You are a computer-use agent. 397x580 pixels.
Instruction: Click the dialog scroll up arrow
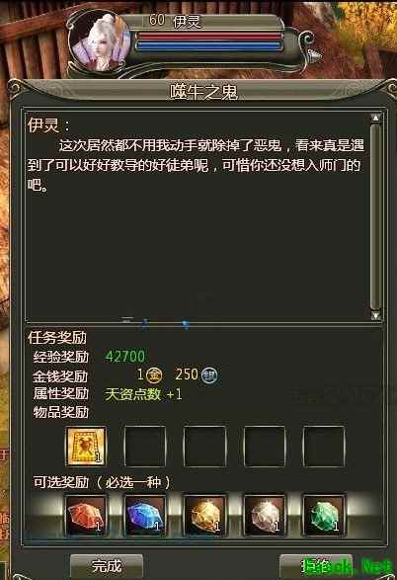pos(375,118)
